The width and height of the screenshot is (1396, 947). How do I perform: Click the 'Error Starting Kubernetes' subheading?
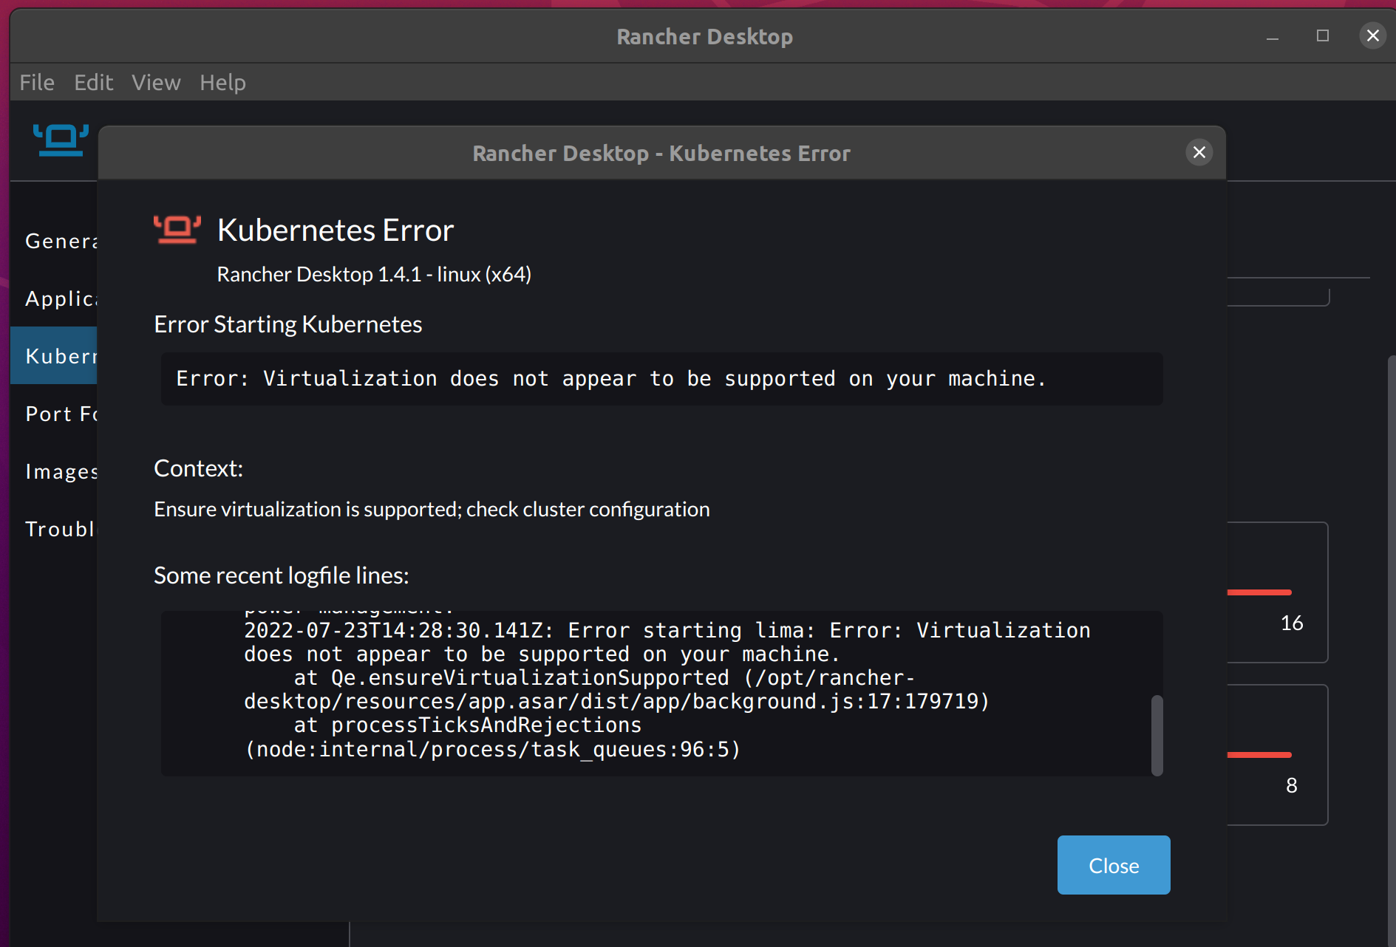pyautogui.click(x=288, y=324)
